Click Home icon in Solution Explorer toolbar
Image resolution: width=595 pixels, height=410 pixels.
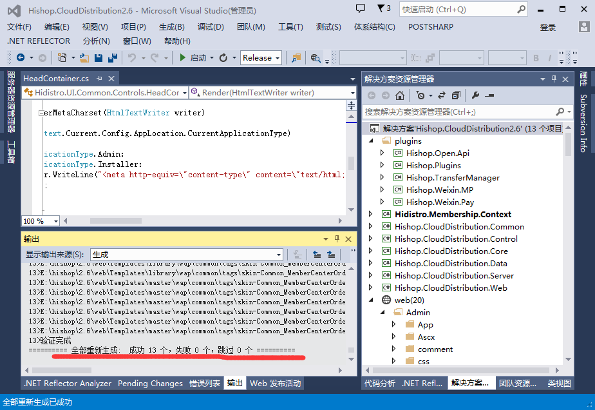tap(400, 96)
